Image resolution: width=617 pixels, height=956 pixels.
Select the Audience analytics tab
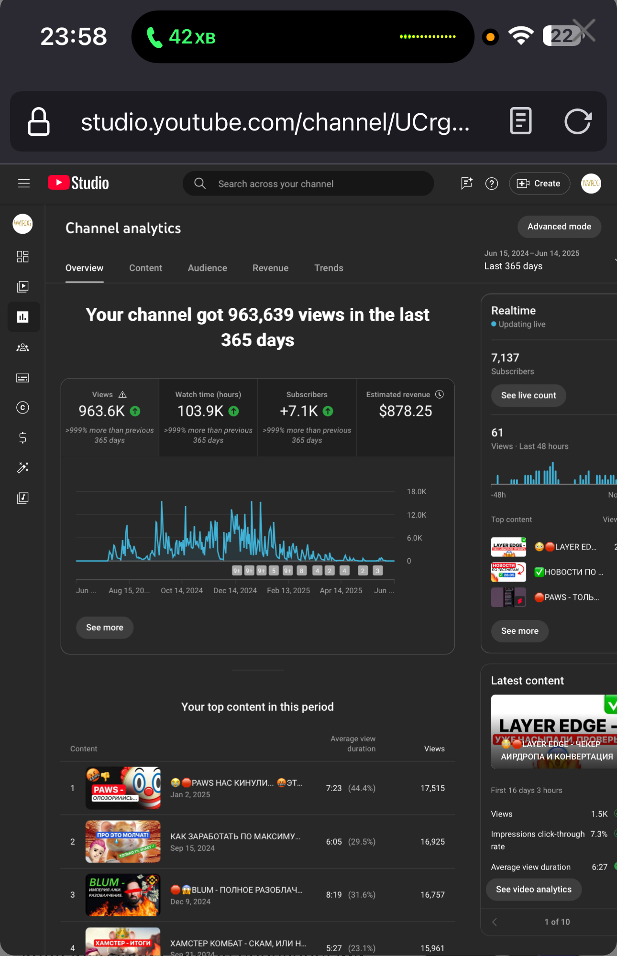[207, 268]
